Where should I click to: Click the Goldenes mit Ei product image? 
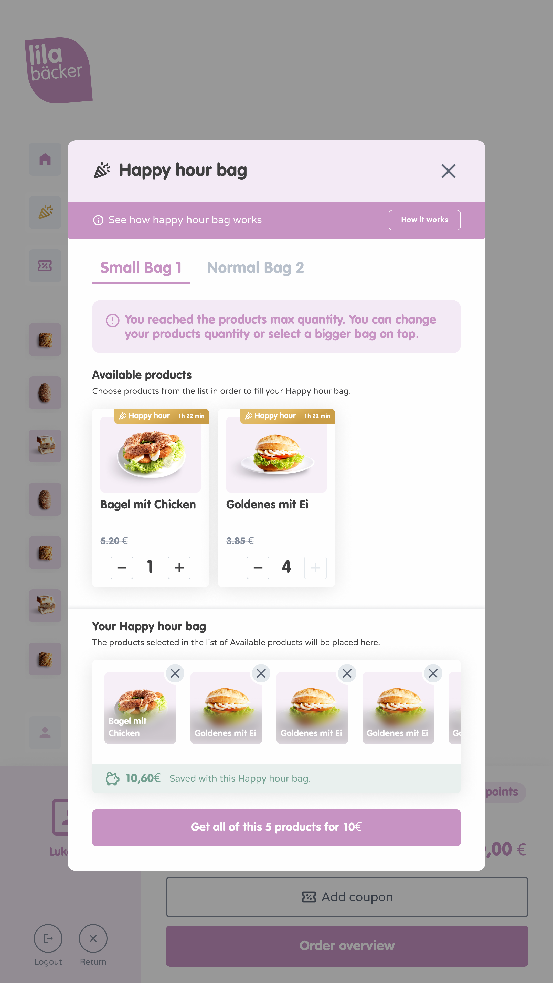coord(276,454)
